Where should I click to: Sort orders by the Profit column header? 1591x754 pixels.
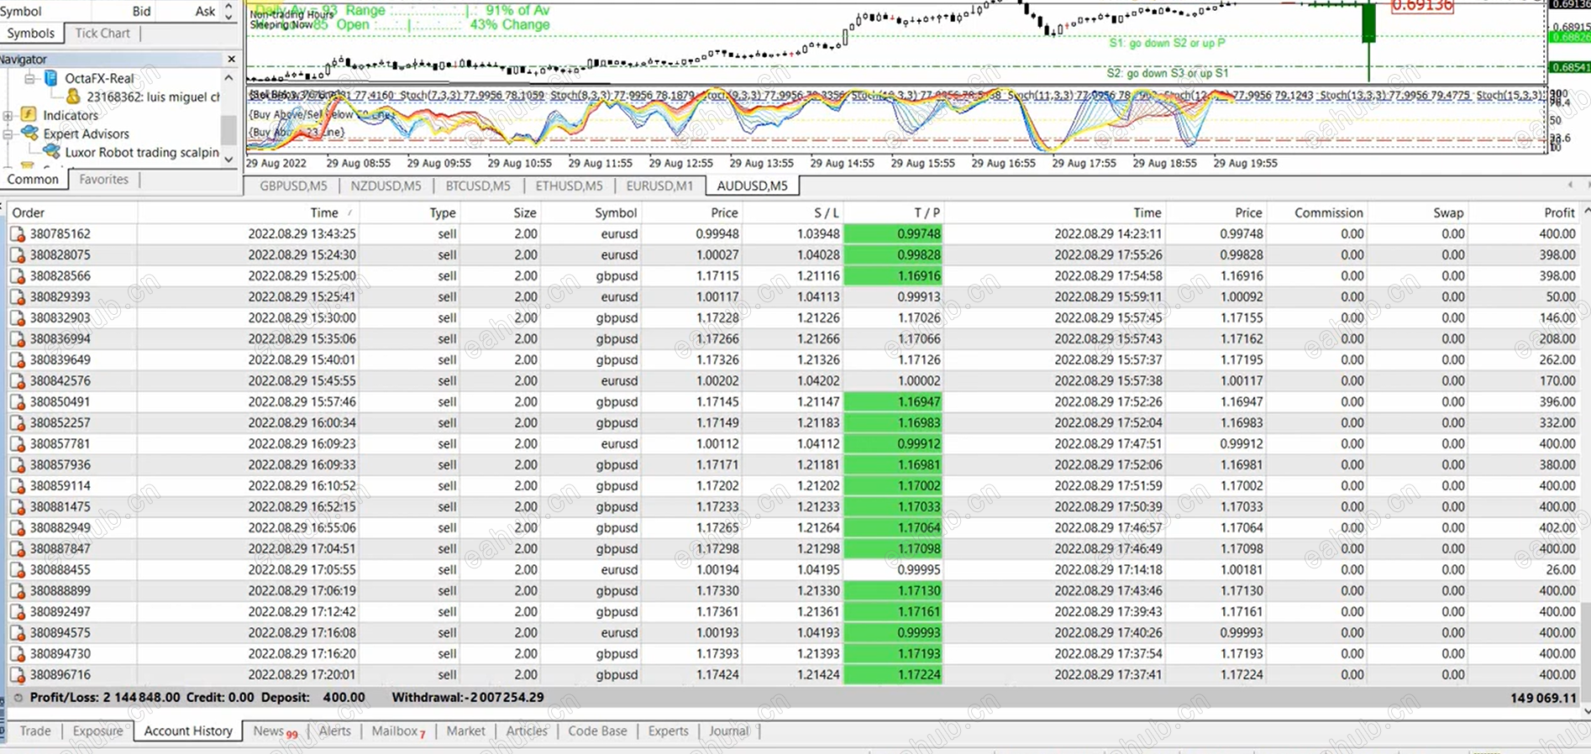tap(1559, 213)
